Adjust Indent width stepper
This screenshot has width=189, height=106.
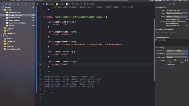187,60
